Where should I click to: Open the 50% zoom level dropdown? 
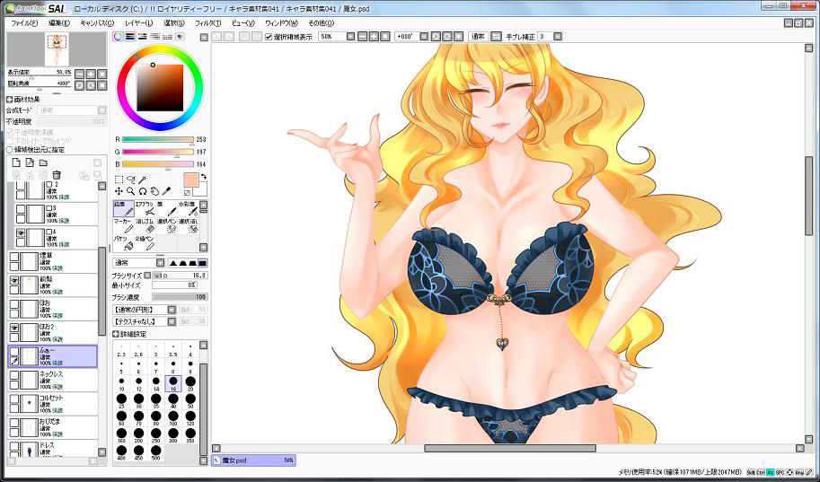point(338,37)
